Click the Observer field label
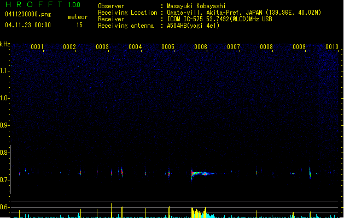Image resolution: width=344 pixels, height=218 pixels. point(111,6)
